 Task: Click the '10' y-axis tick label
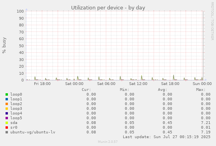(x=21, y=73)
